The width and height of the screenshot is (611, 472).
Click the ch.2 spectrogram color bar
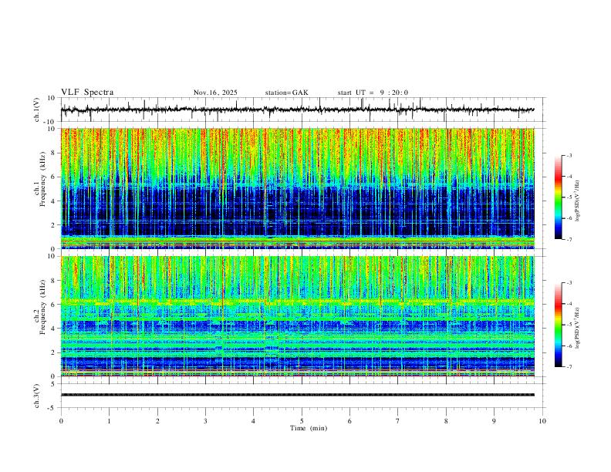click(558, 325)
